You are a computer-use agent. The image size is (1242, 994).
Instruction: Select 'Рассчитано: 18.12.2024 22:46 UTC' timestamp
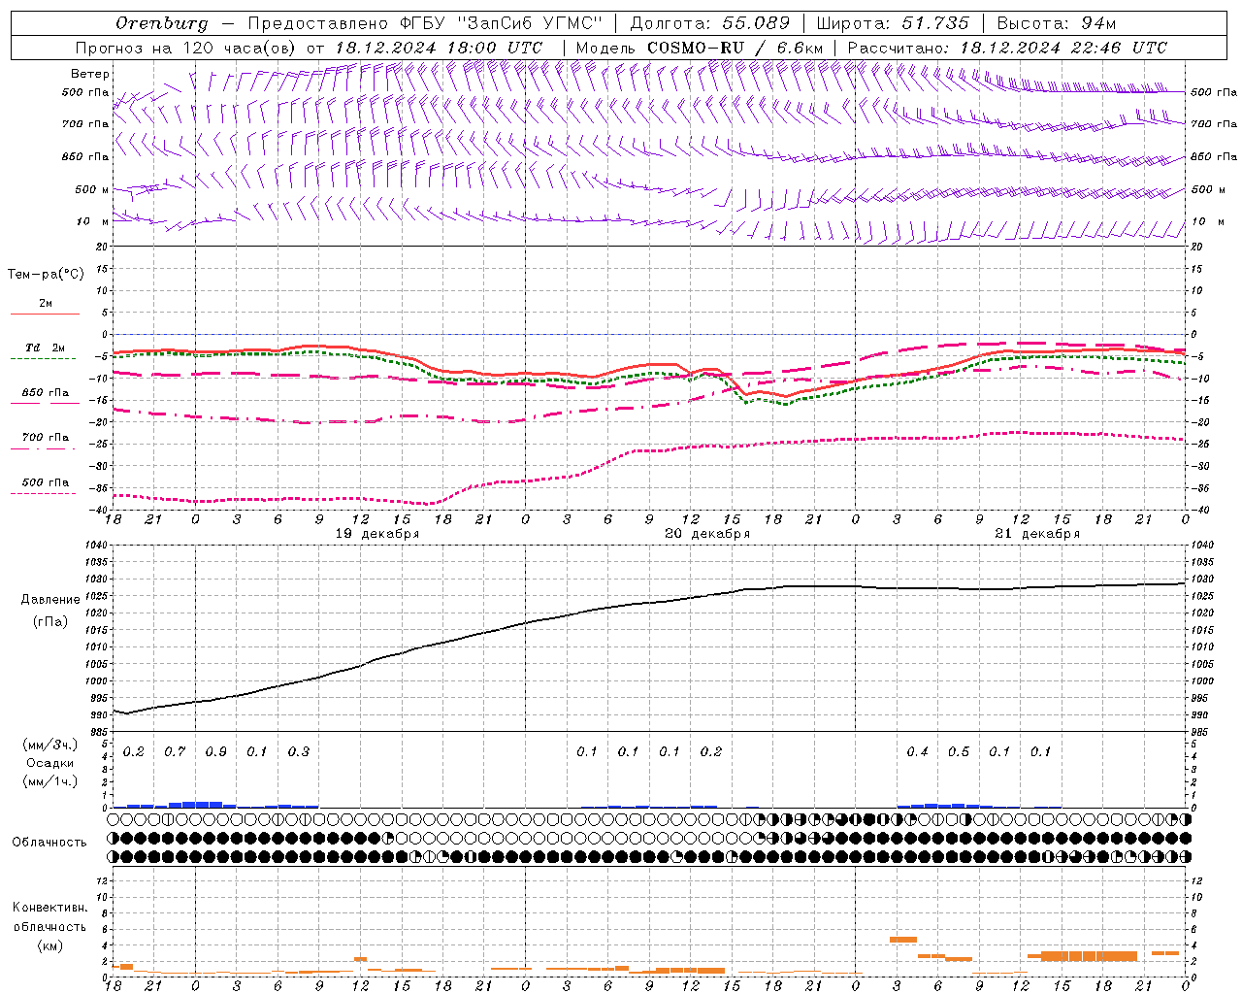1007,48
